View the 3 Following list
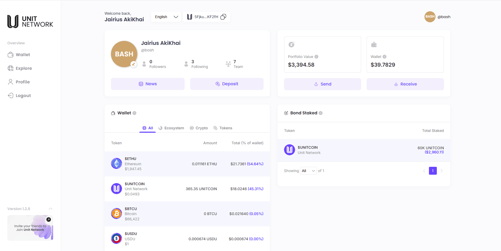Viewport: 501px width, 251px height. [200, 64]
